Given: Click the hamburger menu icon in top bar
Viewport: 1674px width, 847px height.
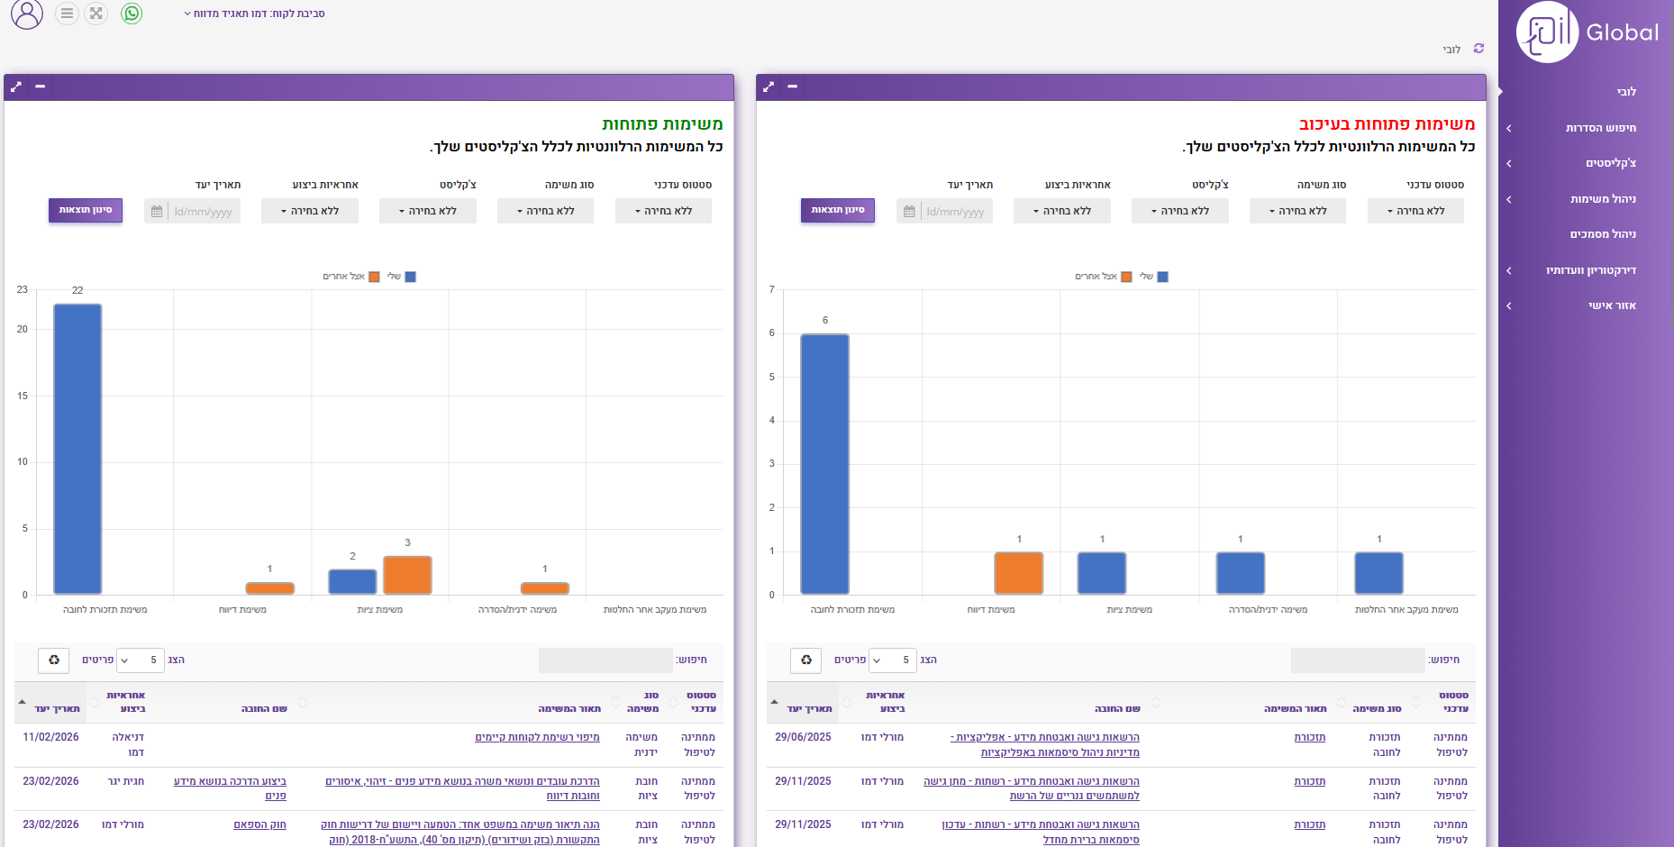Looking at the screenshot, I should tap(67, 14).
